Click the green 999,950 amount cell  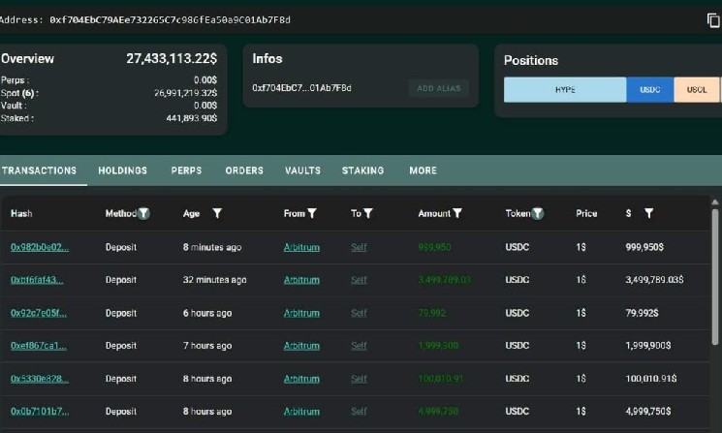pos(434,247)
